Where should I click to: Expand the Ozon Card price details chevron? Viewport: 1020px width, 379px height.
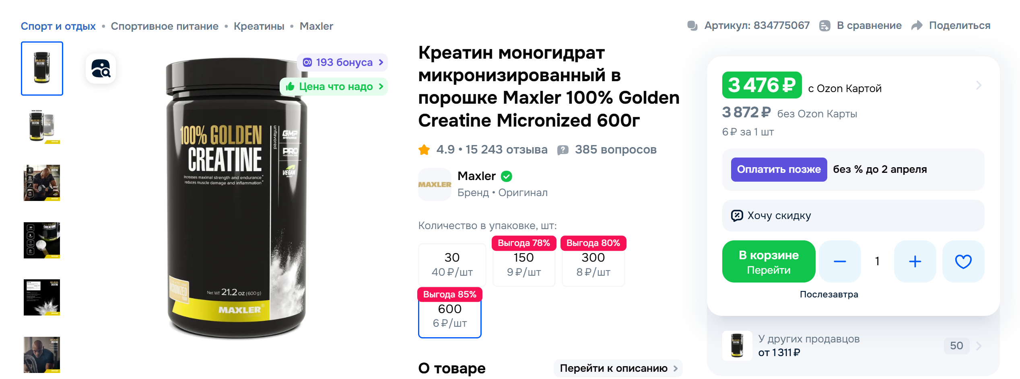pyautogui.click(x=979, y=85)
